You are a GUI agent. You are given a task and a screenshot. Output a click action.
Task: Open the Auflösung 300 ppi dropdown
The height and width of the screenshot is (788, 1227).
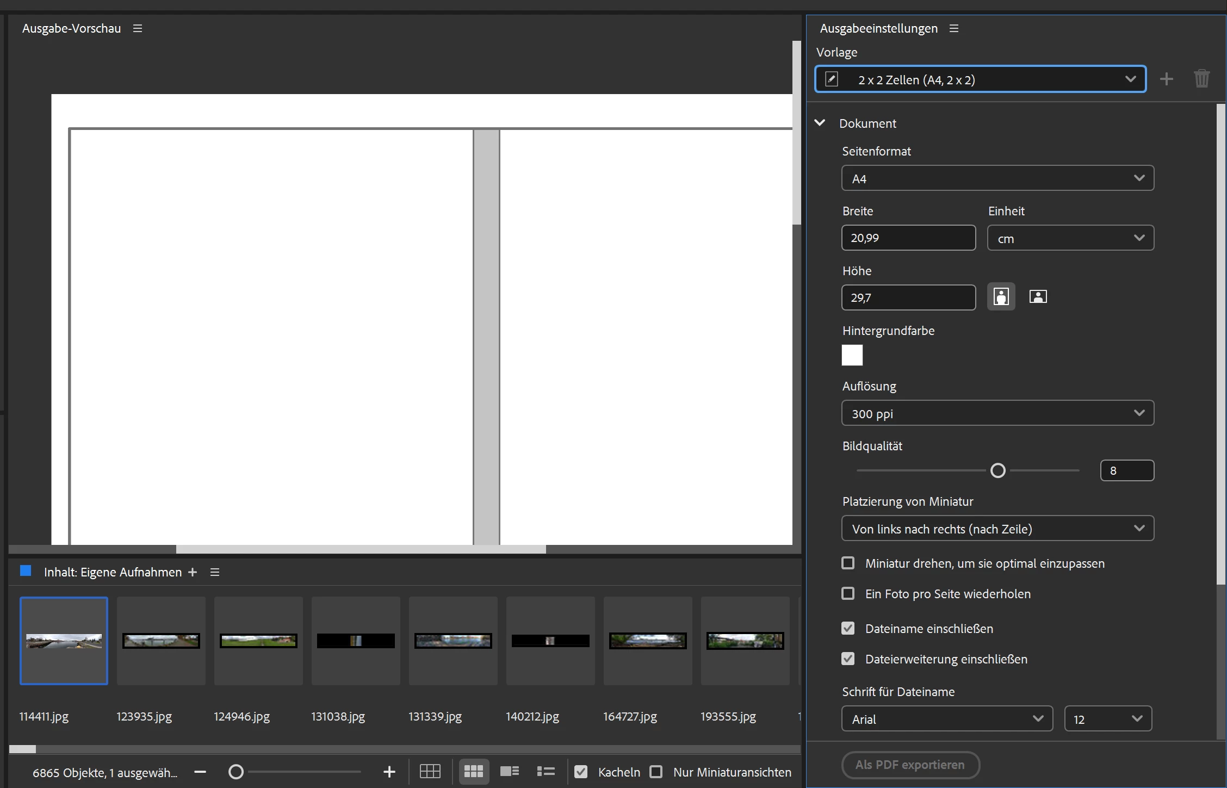pos(997,413)
